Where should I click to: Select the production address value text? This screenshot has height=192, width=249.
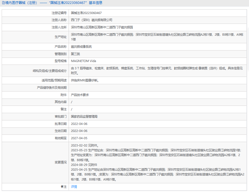click(157, 37)
